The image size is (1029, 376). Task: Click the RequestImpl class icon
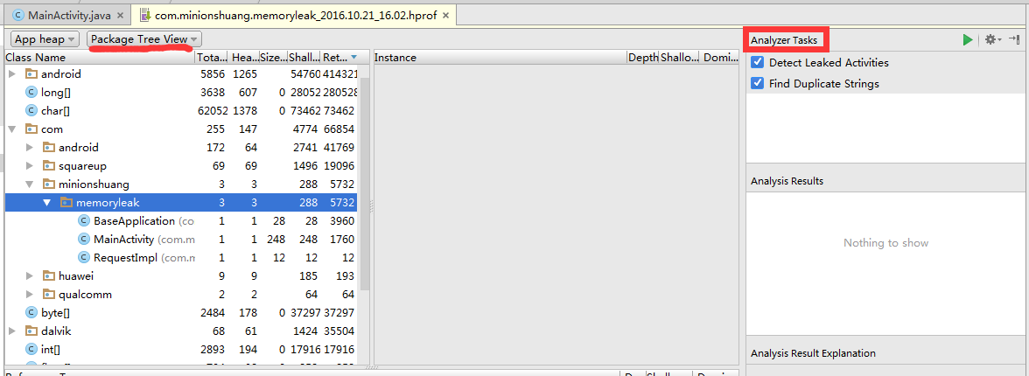point(83,258)
